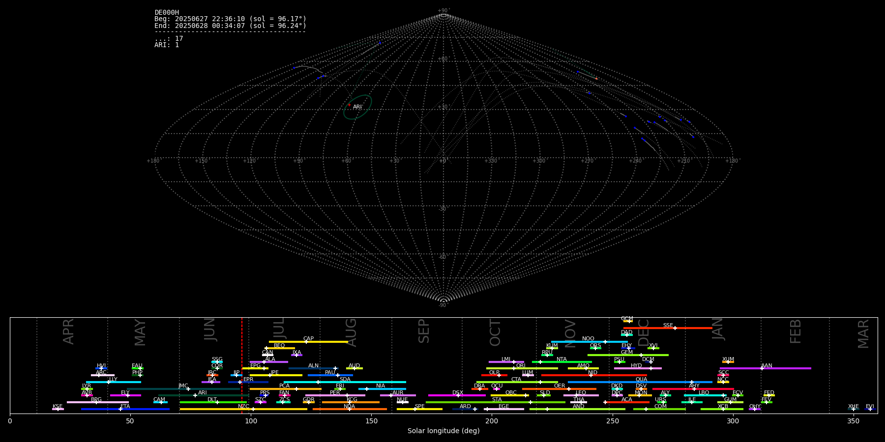Image resolution: width=885 pixels, height=442 pixels.
Task: Click the red NID shower activity bar
Action: 594,375
